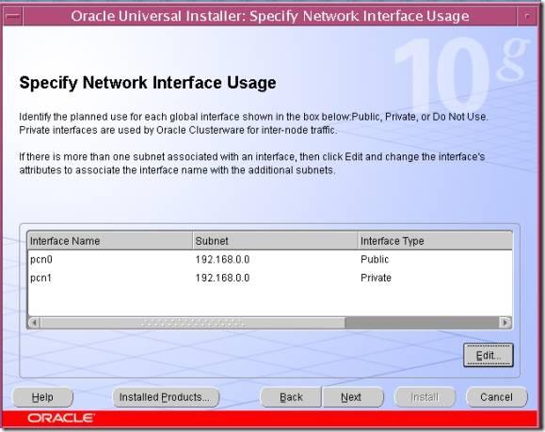Click the Subnet column header
Screen dimensions: 545x432
(275, 241)
